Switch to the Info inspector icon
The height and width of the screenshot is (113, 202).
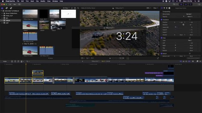point(169,8)
